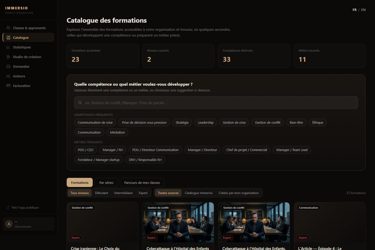Select Toutes sources filter
Viewport: 375px width, 250px height.
point(168,193)
